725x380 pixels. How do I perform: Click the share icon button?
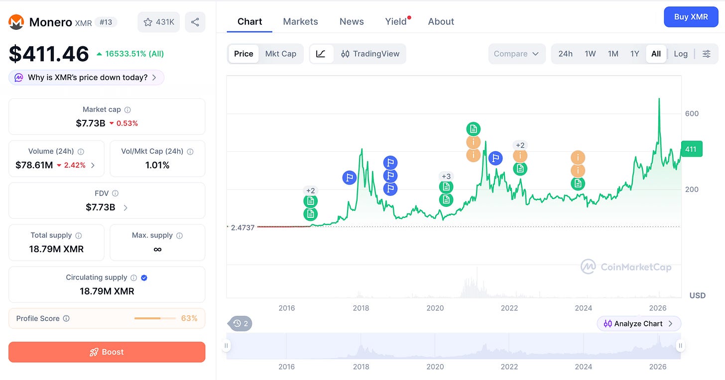pos(195,22)
